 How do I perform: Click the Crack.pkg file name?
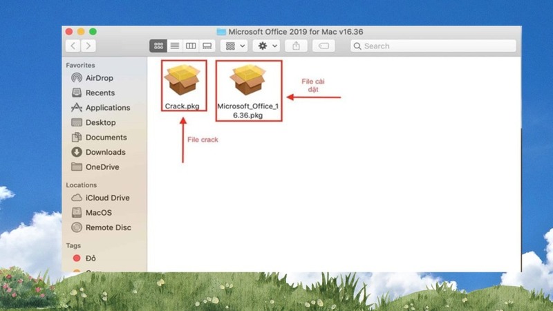[x=182, y=106]
